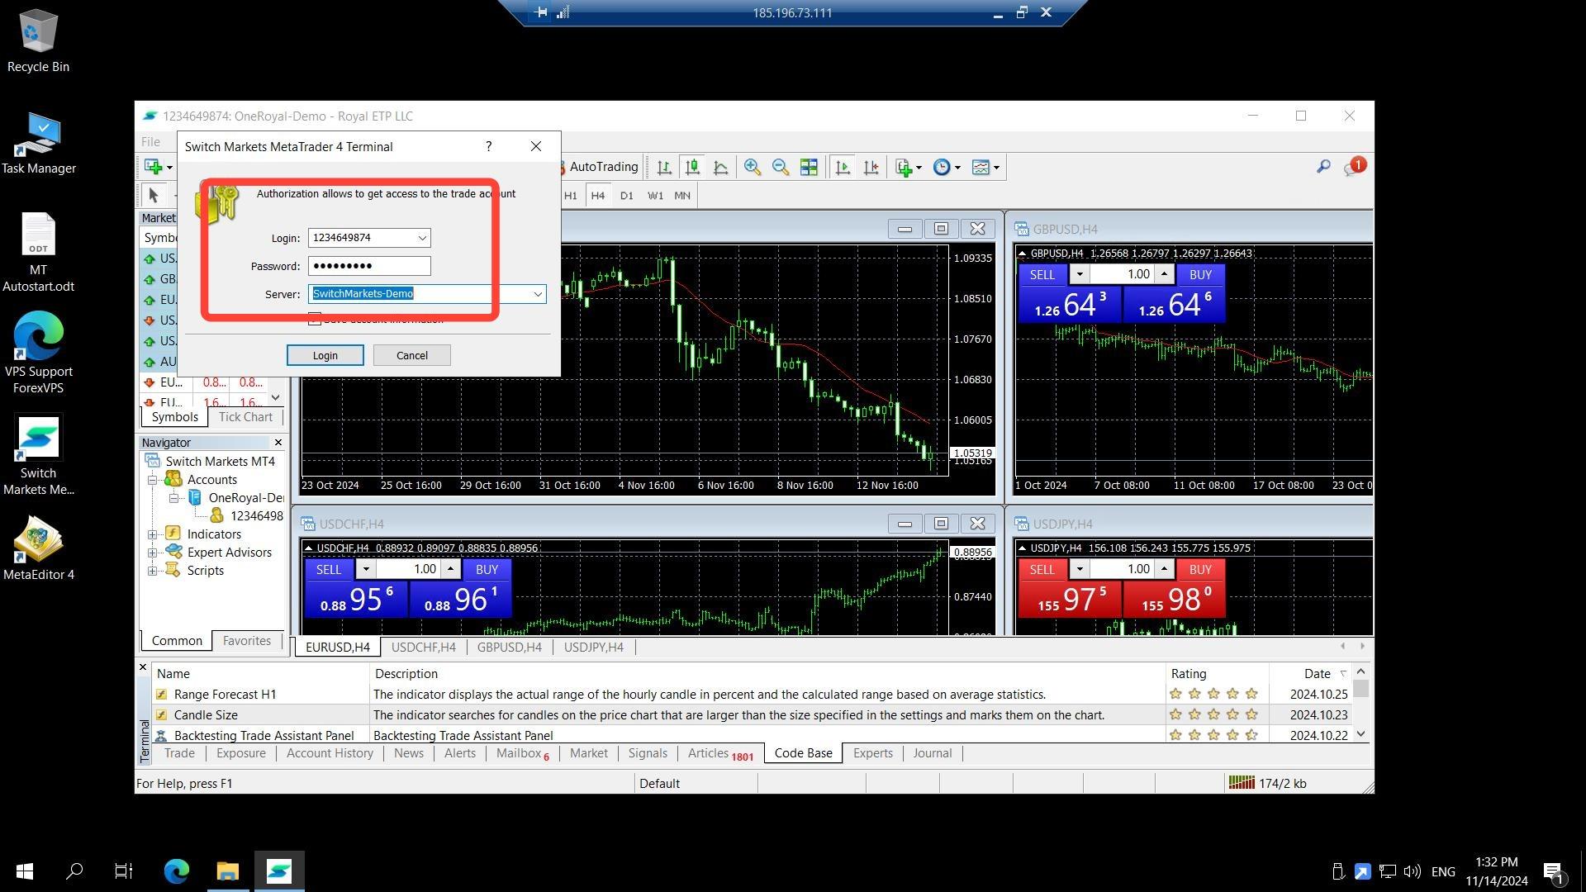This screenshot has height=892, width=1586.
Task: Open the indicators list toolbar icon
Action: click(908, 168)
